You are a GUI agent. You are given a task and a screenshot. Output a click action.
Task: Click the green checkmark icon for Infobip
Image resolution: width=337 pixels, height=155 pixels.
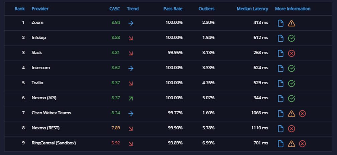point(292,38)
